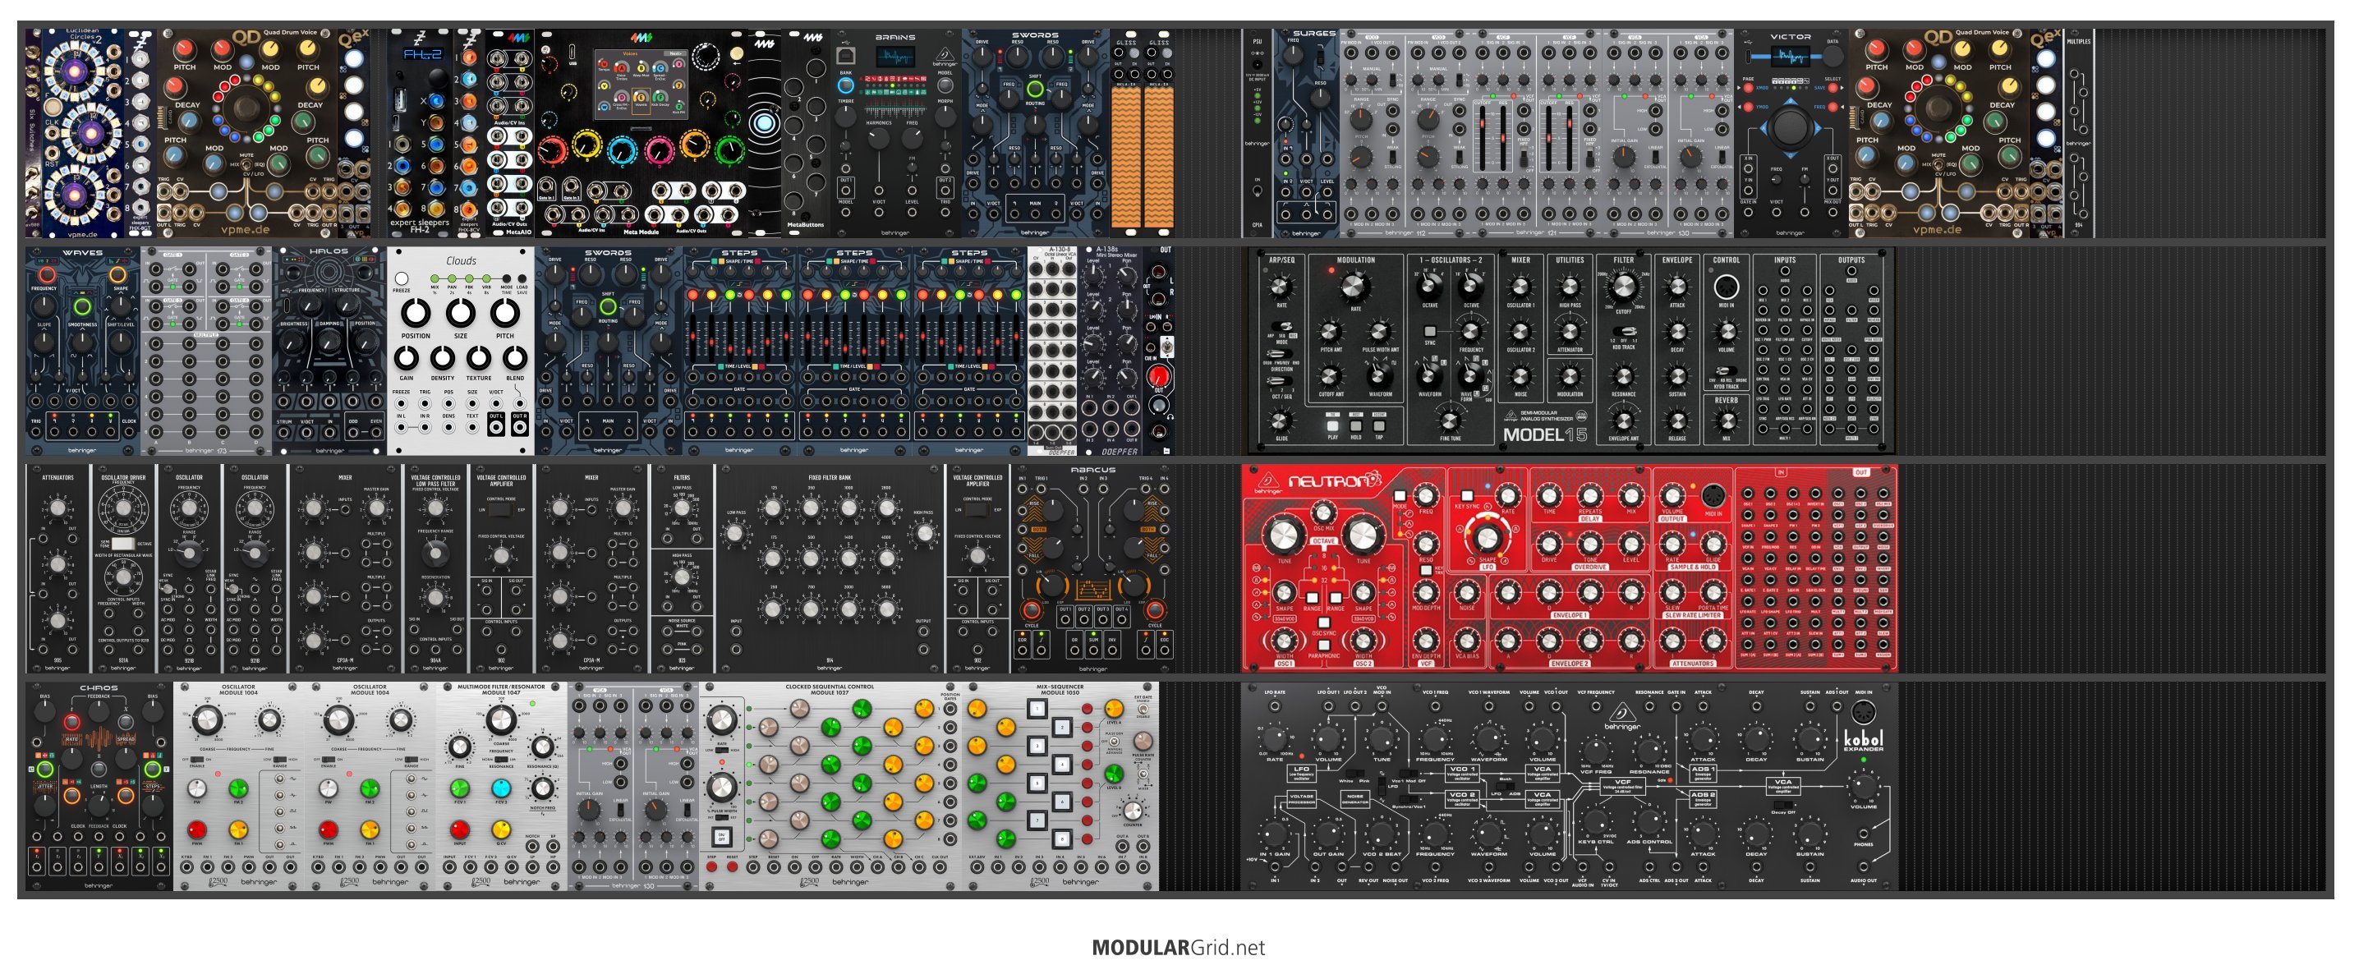Screen dimensions: 2359x965
Task: Click the red-ringed FREQUENCY knob on Waves
Action: [x=46, y=273]
